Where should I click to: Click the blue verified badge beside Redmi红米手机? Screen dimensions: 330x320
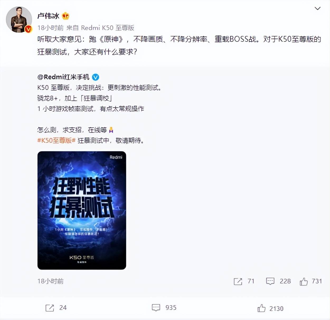click(x=95, y=77)
